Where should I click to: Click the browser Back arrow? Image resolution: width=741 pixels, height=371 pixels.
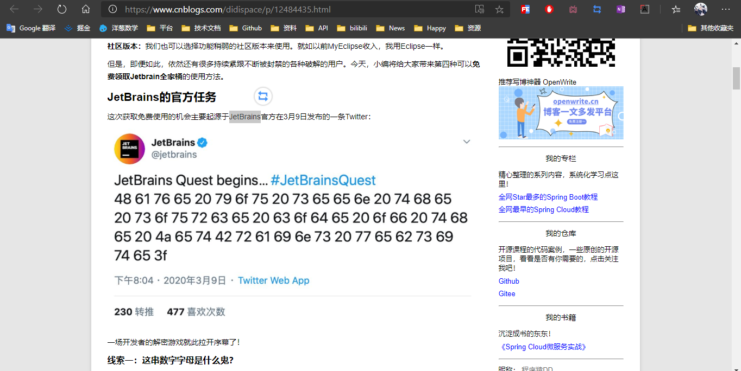point(14,9)
